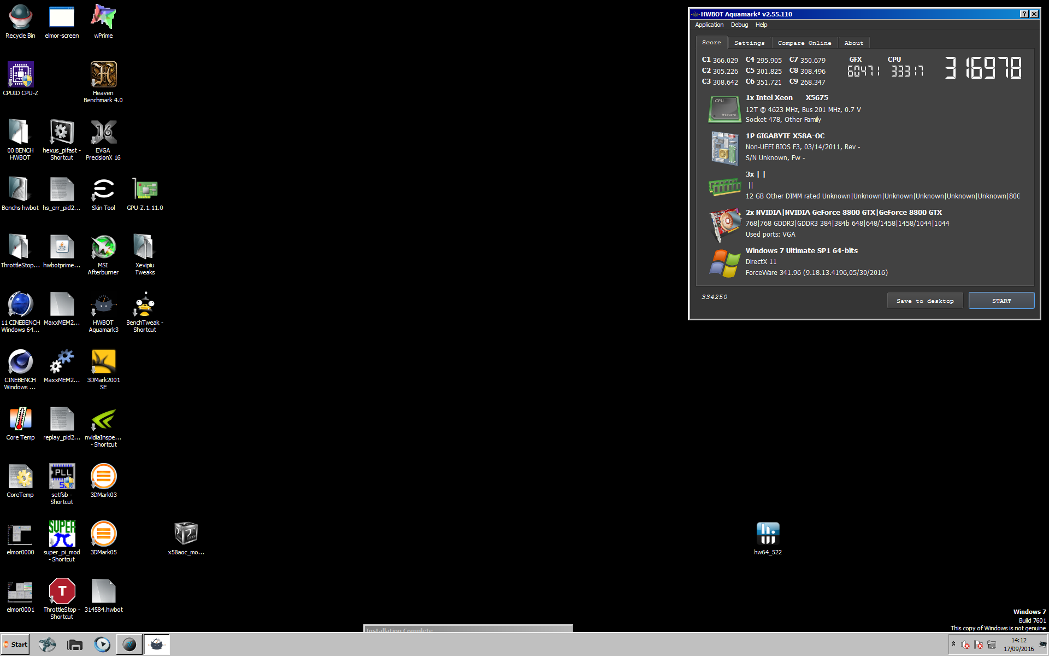Show hidden system tray icons arrow

tap(953, 644)
